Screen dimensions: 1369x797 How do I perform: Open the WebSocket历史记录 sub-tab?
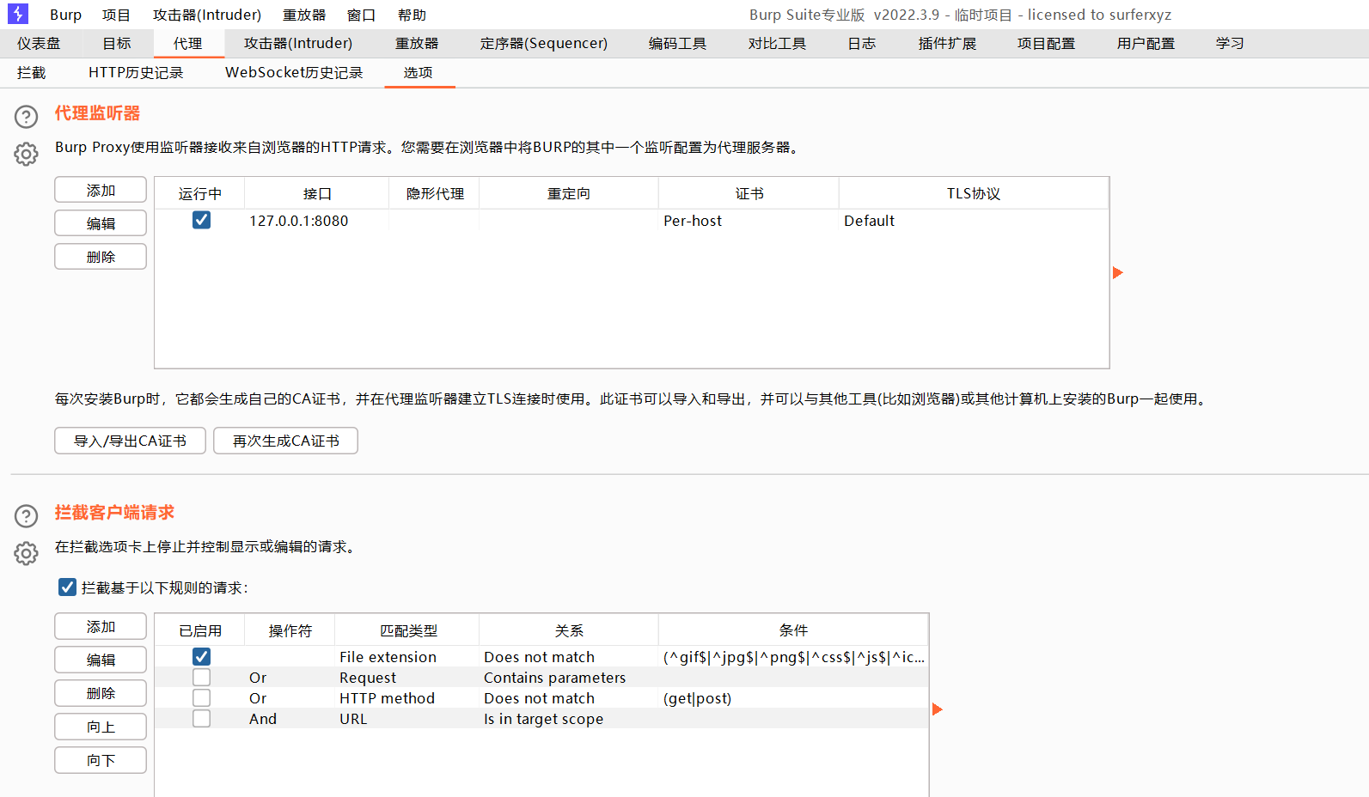(x=294, y=72)
